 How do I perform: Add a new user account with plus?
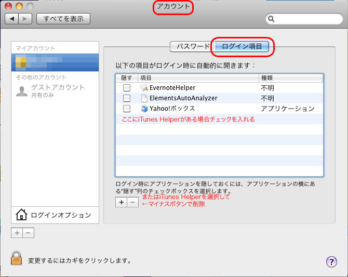tap(17, 233)
